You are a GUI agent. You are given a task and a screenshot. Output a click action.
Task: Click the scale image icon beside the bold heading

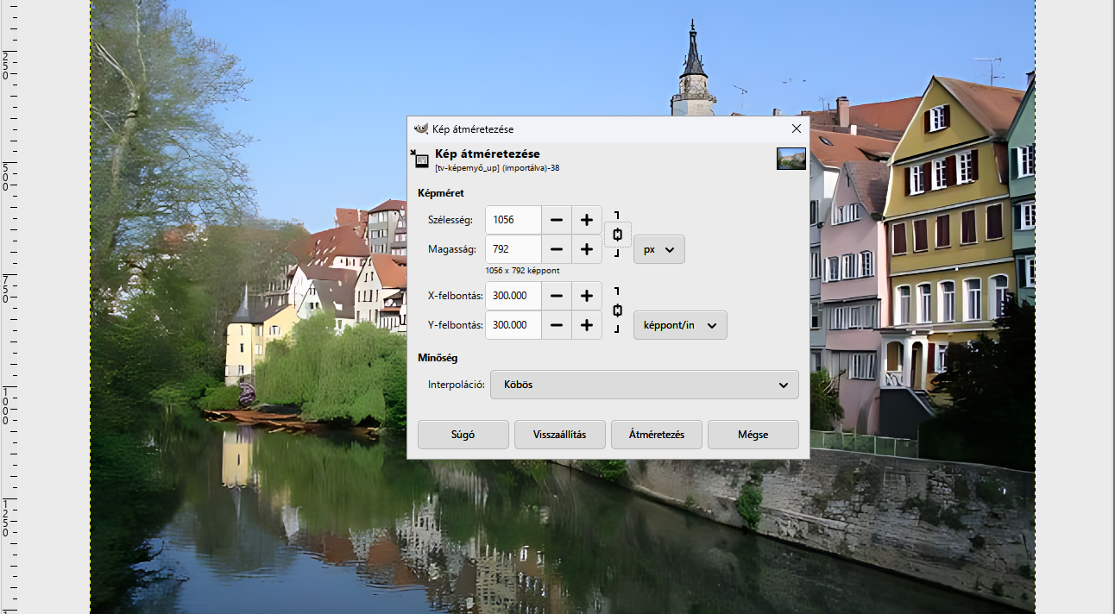tap(419, 158)
